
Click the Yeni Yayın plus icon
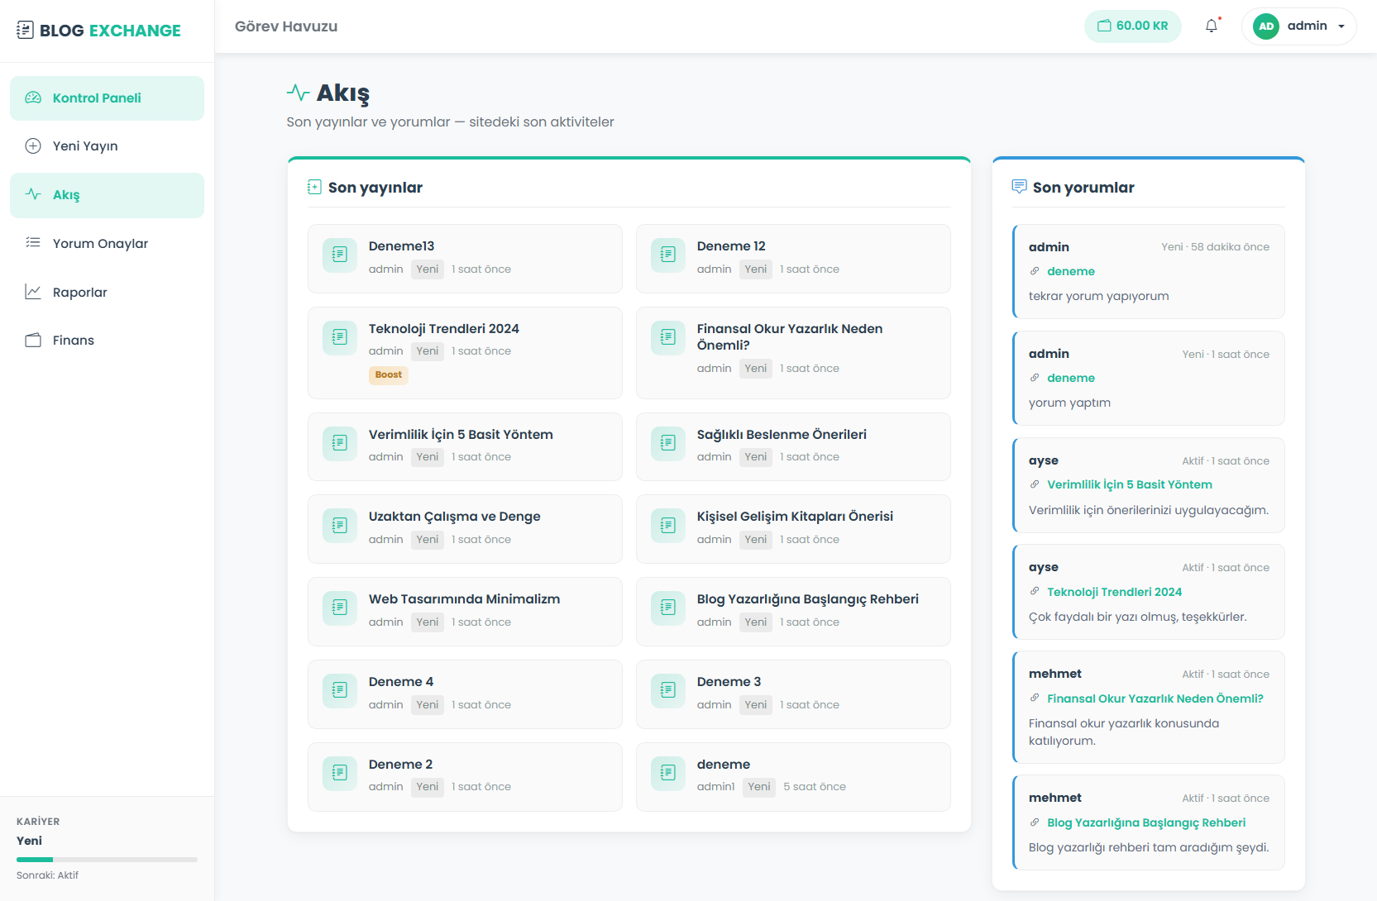[33, 146]
